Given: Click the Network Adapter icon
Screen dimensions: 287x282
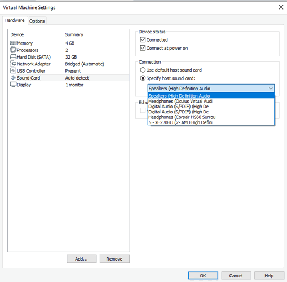Looking at the screenshot, I should click(13, 64).
